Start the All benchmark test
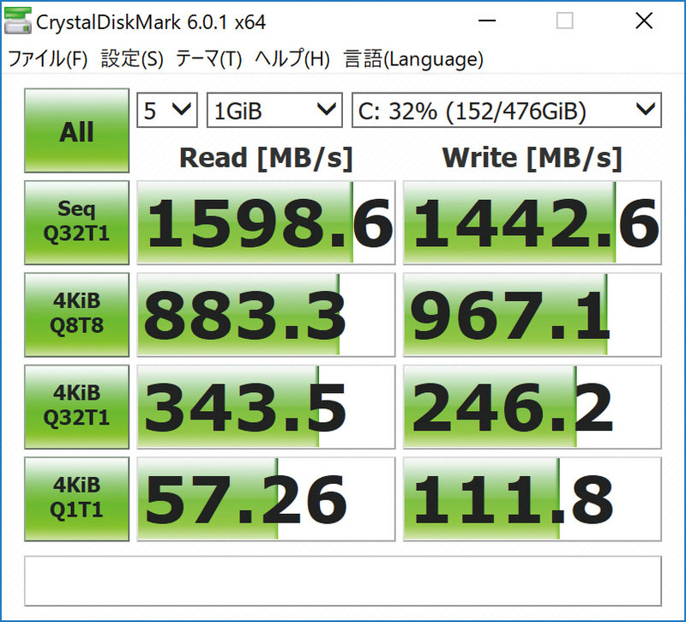 [x=75, y=130]
